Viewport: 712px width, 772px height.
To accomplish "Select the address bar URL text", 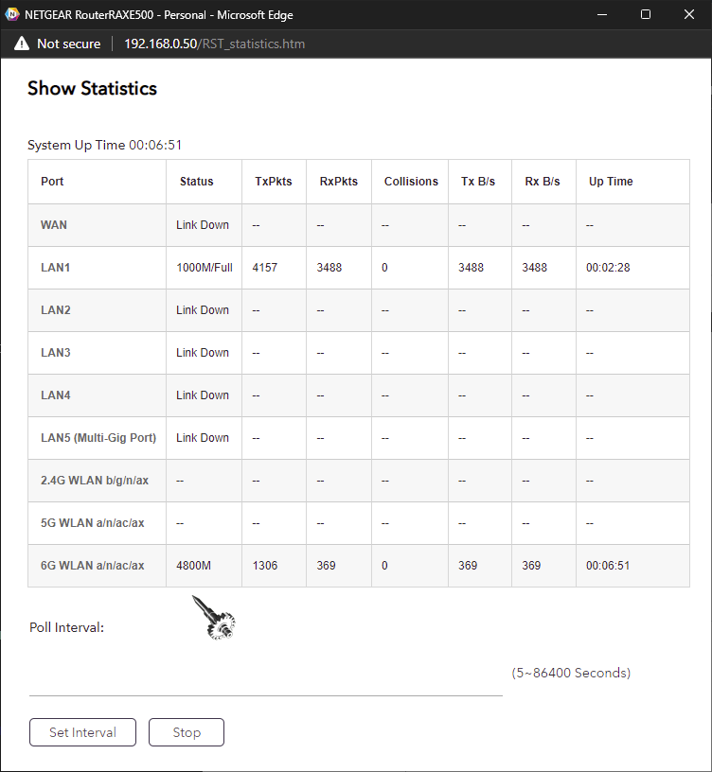I will [x=214, y=44].
